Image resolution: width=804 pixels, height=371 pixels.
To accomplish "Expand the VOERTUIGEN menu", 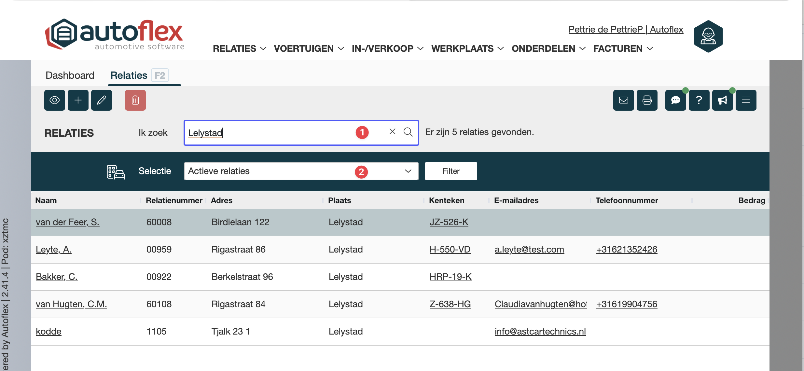I will click(x=309, y=48).
